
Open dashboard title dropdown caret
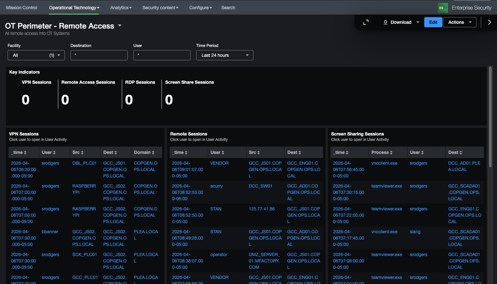120,26
